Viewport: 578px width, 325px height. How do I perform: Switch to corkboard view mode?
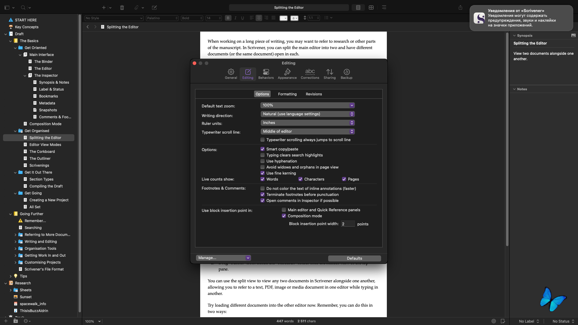click(371, 8)
